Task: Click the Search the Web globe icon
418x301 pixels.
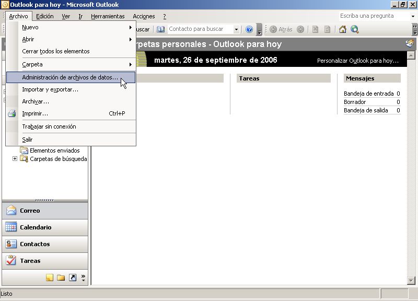Action: pos(355,29)
